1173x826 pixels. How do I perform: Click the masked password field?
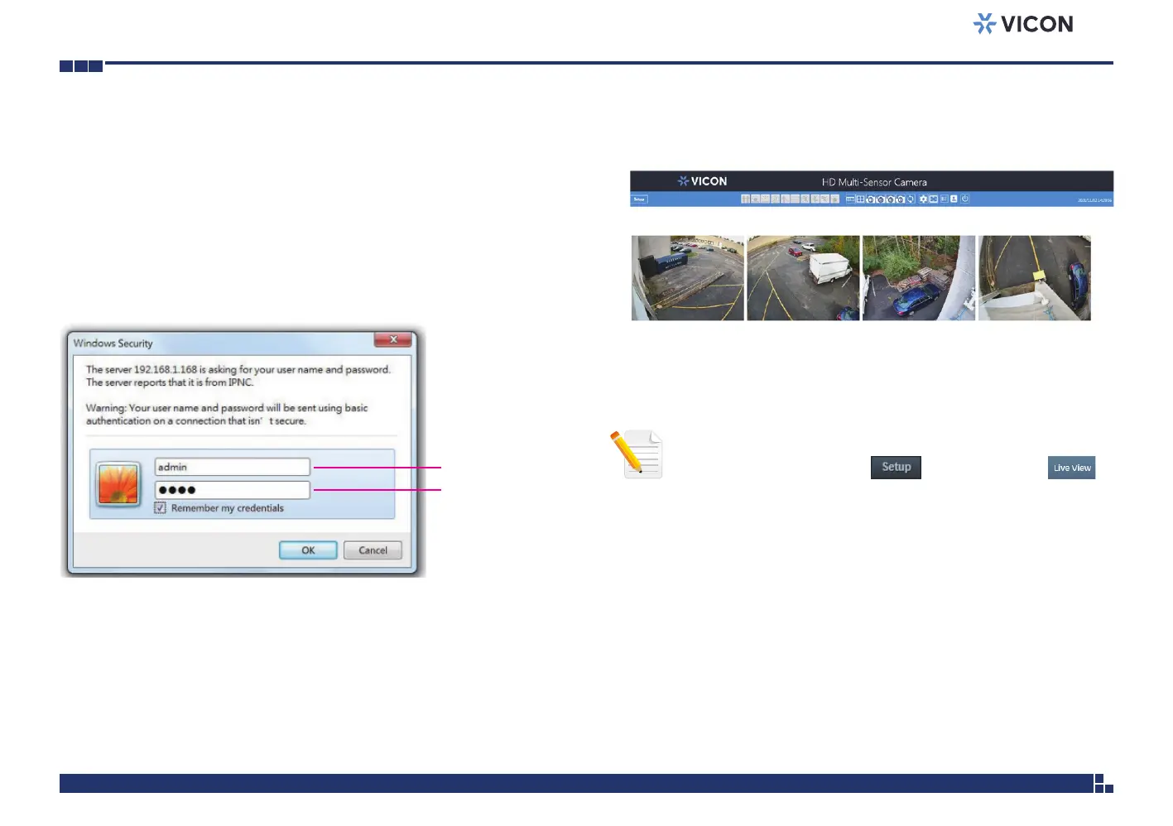pyautogui.click(x=232, y=490)
